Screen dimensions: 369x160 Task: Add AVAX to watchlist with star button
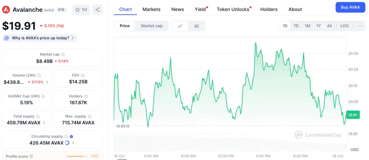click(x=81, y=10)
